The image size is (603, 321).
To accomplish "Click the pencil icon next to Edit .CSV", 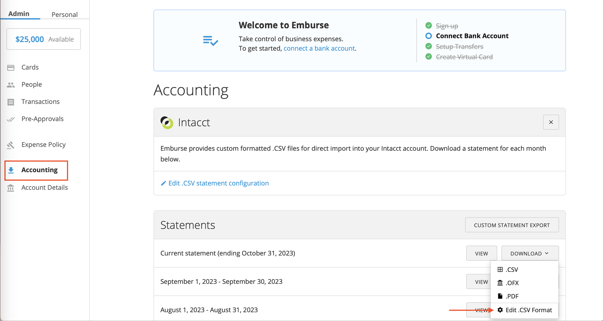I will click(x=163, y=183).
